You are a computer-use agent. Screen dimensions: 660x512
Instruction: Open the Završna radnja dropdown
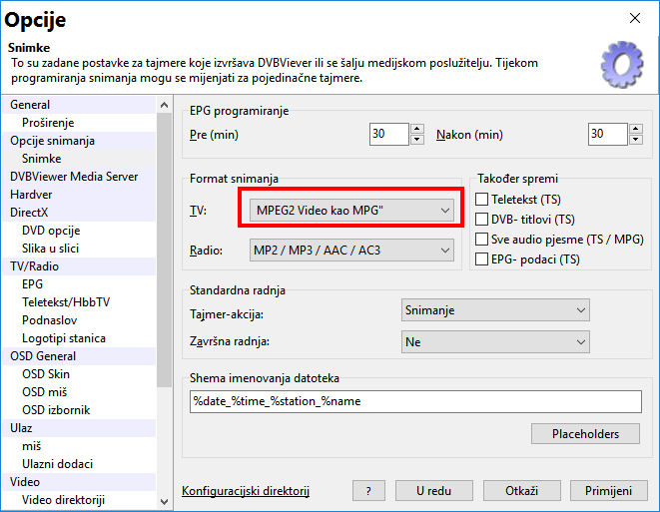pyautogui.click(x=494, y=342)
